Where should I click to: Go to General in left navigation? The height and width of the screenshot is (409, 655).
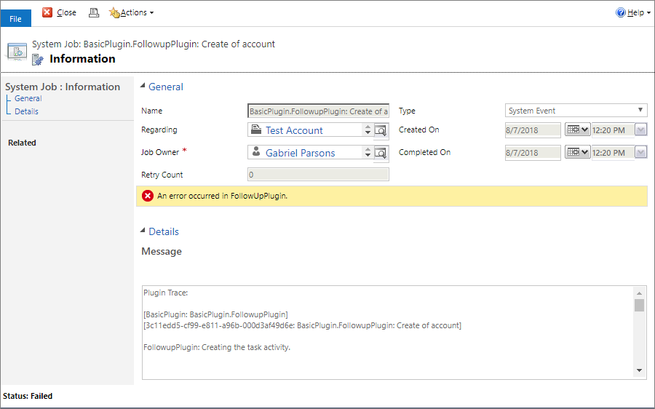28,98
